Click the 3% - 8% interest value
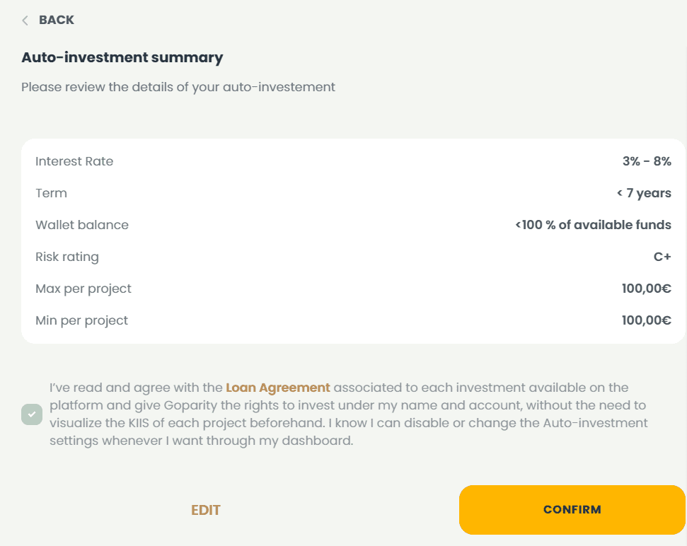 click(647, 161)
